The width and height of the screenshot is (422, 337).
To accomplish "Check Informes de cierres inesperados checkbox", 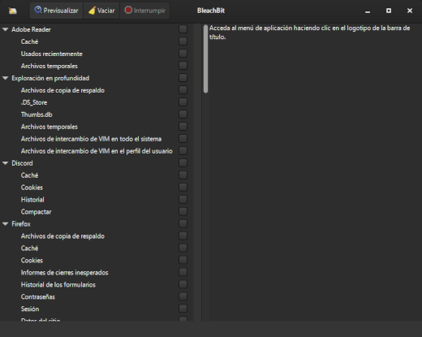I will (x=183, y=272).
